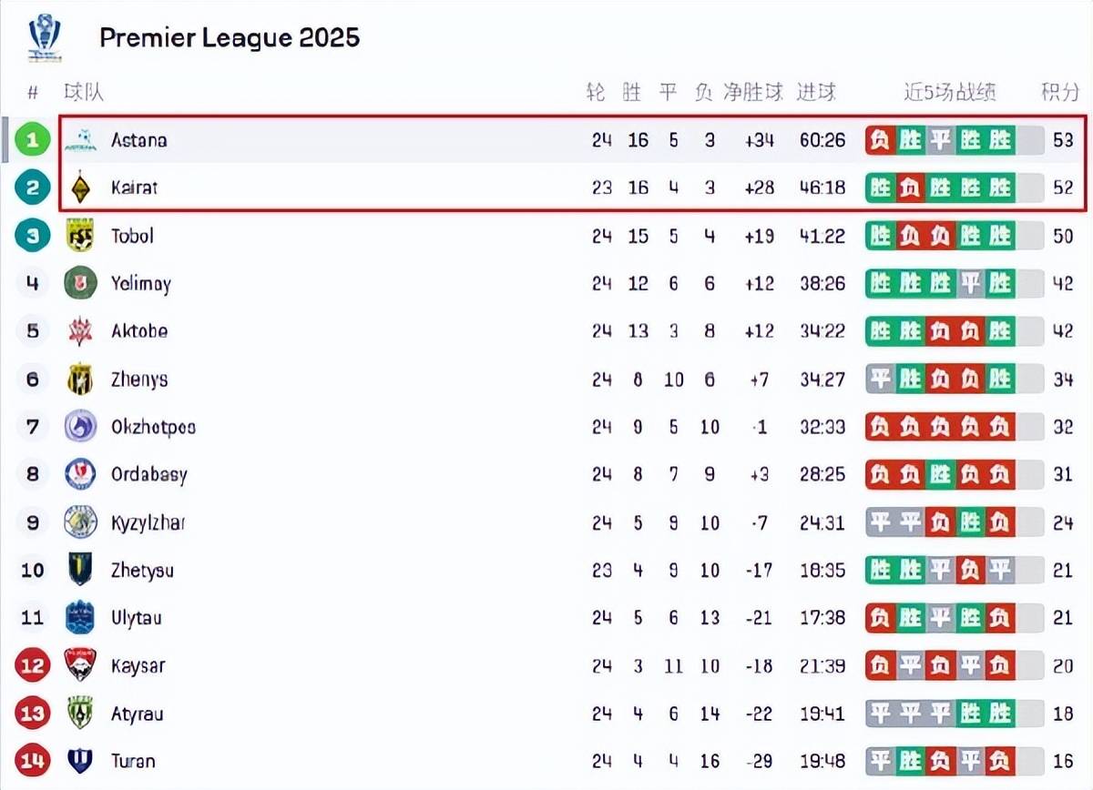Select the Ordabasy team logo

tap(80, 474)
